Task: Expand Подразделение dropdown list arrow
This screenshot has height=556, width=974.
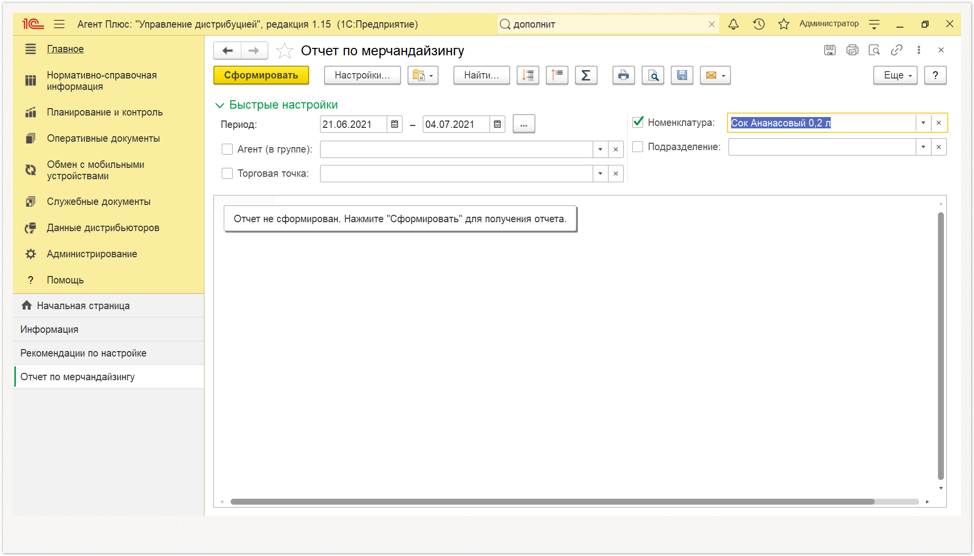Action: (923, 147)
